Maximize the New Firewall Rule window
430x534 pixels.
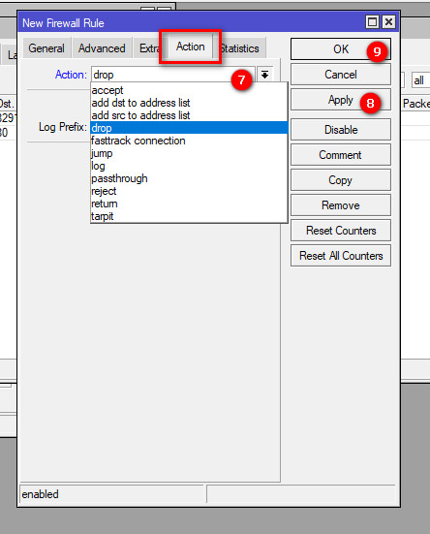[372, 22]
